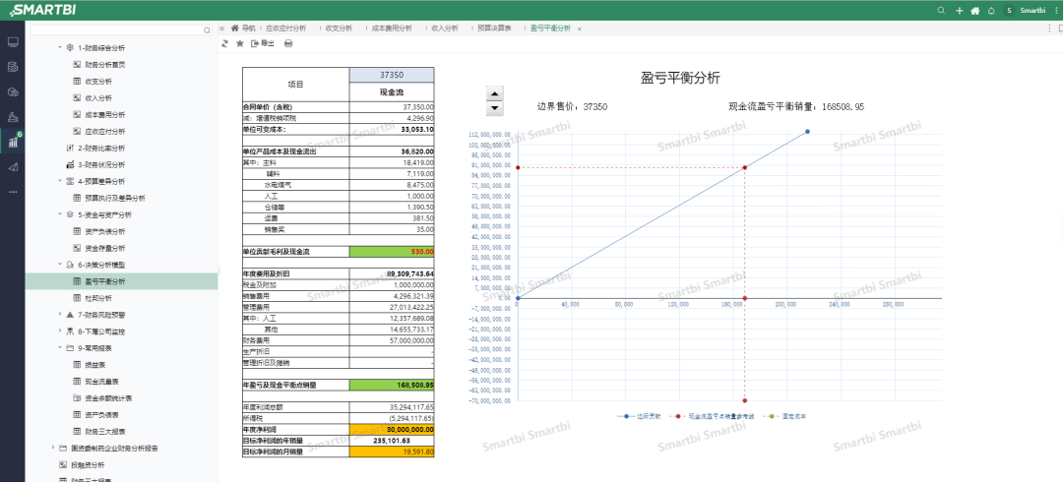This screenshot has height=482, width=1063.
Task: Refresh the report with the refresh icon
Action: (225, 43)
